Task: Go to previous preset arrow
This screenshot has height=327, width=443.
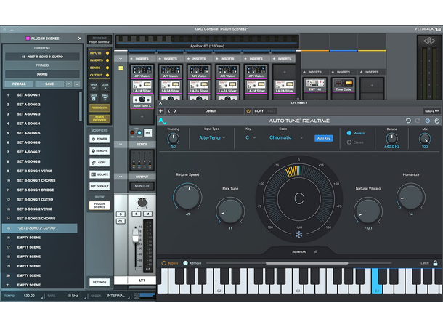Action: click(169, 110)
